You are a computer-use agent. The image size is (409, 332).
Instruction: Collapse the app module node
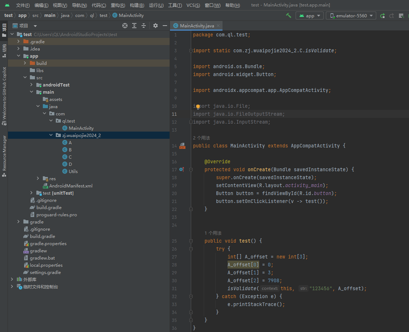tap(18, 56)
